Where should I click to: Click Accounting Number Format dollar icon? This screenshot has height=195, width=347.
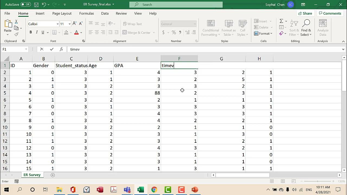[163, 32]
